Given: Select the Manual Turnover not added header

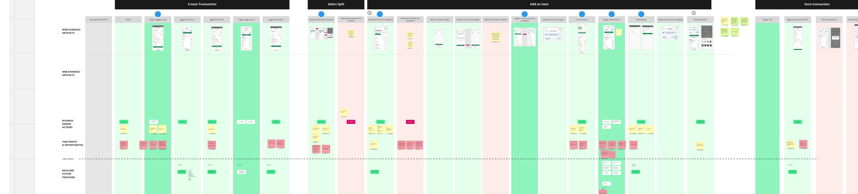Looking at the screenshot, I should (x=496, y=20).
